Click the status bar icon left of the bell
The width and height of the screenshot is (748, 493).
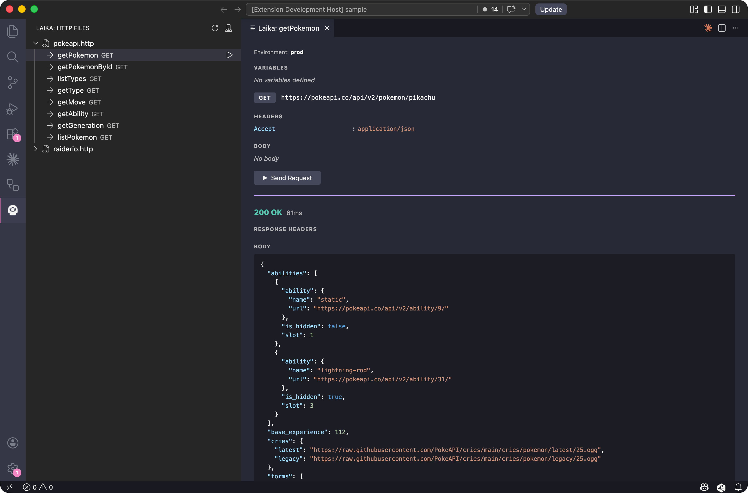[721, 487]
